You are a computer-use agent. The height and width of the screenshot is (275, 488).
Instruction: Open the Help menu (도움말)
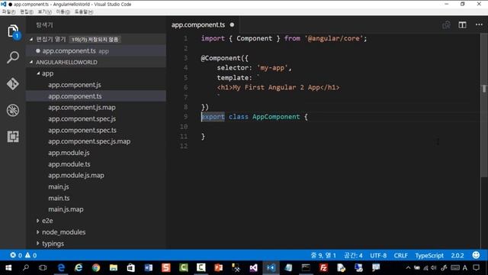click(x=83, y=12)
